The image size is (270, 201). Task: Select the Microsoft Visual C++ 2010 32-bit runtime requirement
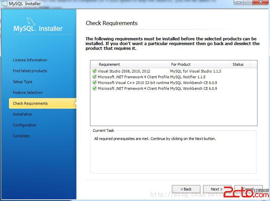pyautogui.click(x=133, y=83)
